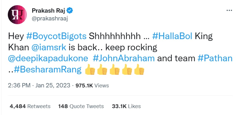
Task: Open the 2:36 PM Jan 25, 2023 timestamp
Action: pyautogui.click(x=39, y=85)
